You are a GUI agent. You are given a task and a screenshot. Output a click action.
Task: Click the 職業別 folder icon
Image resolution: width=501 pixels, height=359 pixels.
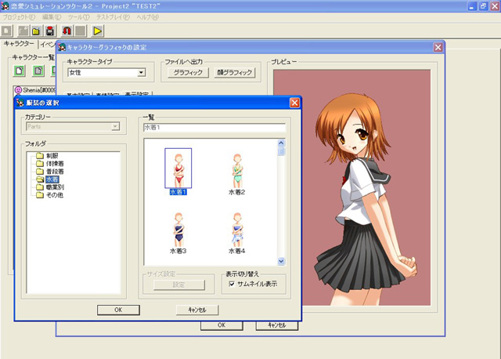pyautogui.click(x=40, y=187)
